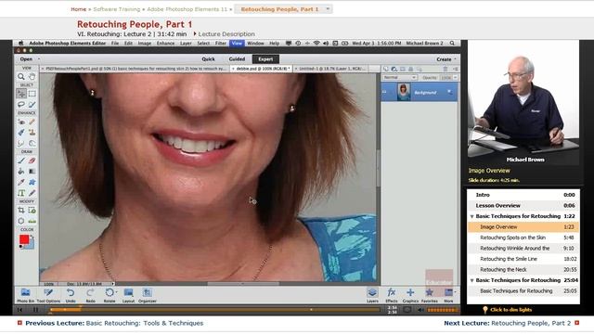Select the Horizontal Type tool
This screenshot has width=594, height=334.
pyautogui.click(x=21, y=193)
